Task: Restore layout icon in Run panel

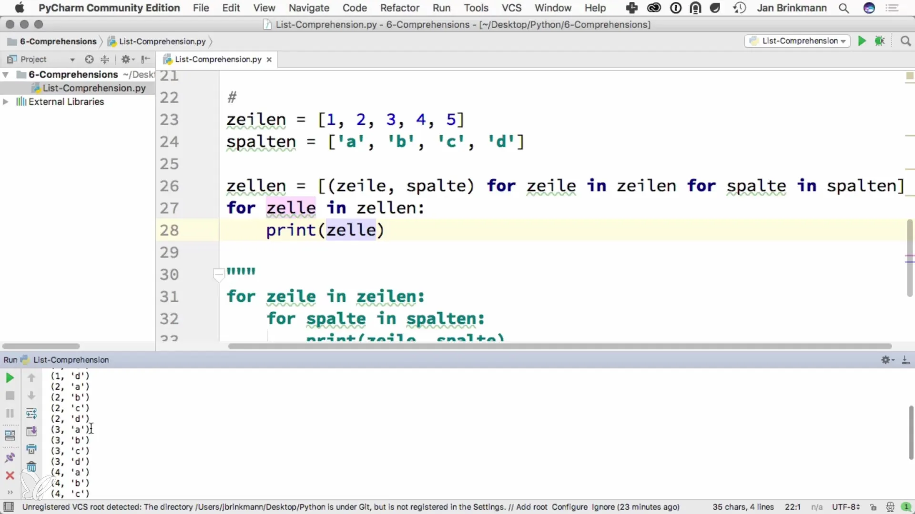Action: pos(10,435)
